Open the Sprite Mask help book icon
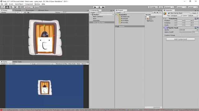 [x=196, y=28]
